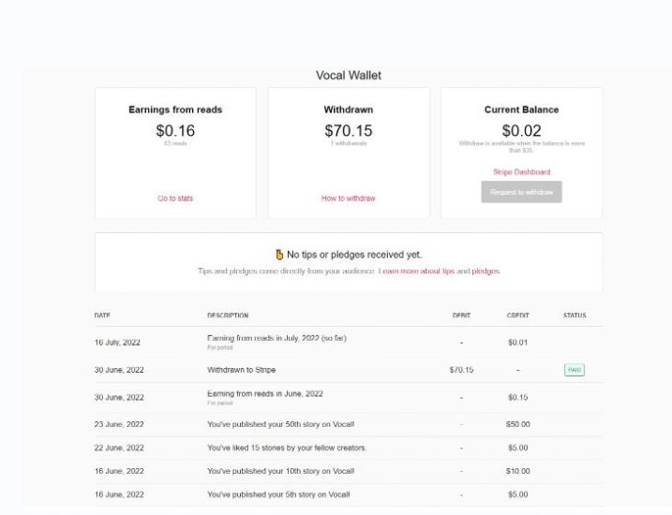This screenshot has width=672, height=515.
Task: Select the Earnings from reads $0.16 amount
Action: click(175, 131)
